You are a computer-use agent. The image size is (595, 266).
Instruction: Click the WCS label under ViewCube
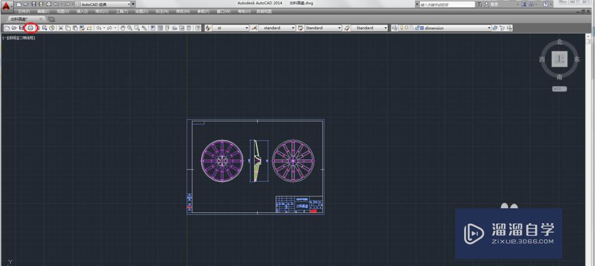click(x=559, y=89)
